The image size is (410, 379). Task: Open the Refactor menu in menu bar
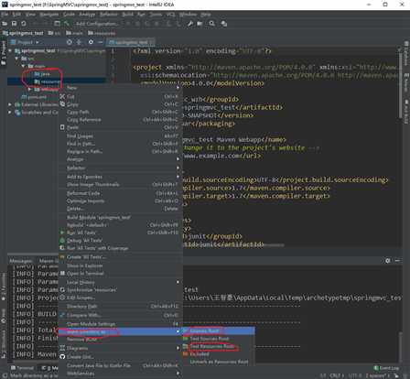109,15
